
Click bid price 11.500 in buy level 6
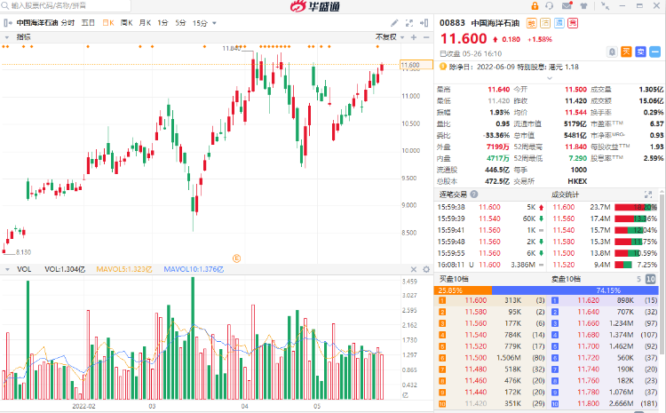click(x=476, y=358)
